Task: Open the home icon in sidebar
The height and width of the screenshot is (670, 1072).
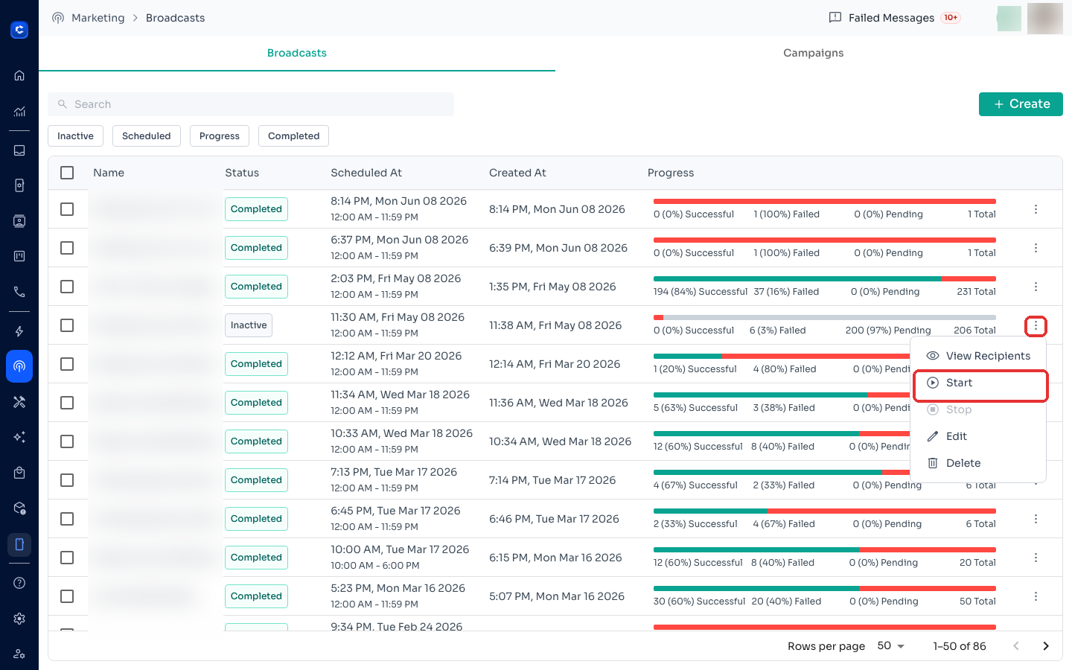Action: 19,75
